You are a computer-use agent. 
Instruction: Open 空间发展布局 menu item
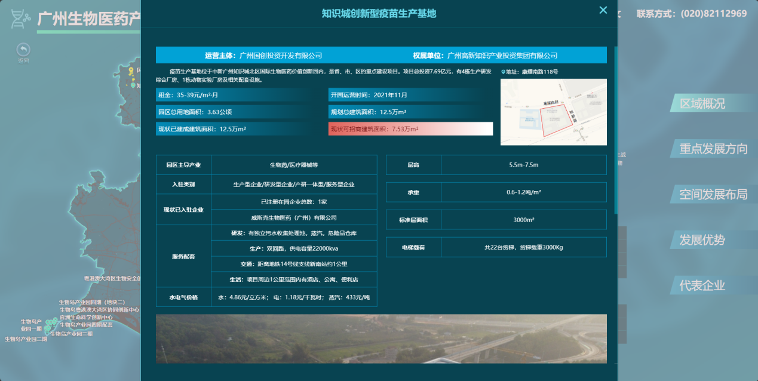[x=713, y=194]
